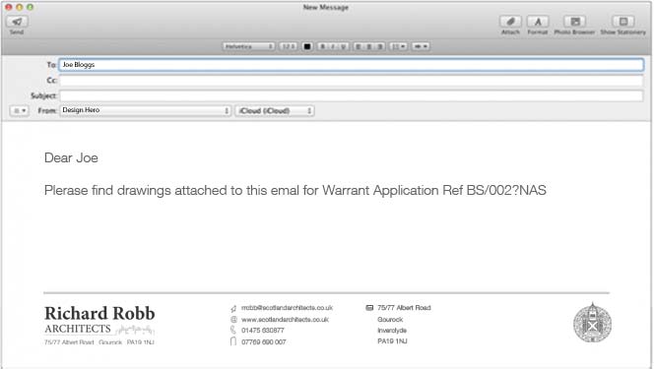The height and width of the screenshot is (369, 654).
Task: Click the black text color swatch
Action: (307, 46)
